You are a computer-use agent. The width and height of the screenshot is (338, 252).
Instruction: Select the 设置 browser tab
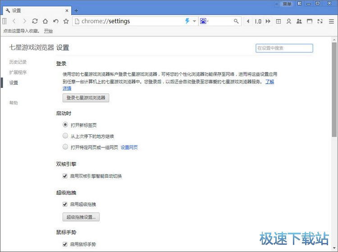37,10
